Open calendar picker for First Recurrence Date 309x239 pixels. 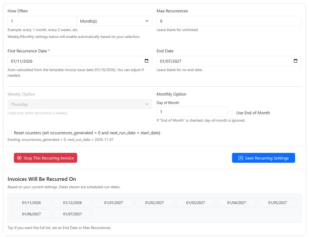(x=146, y=61)
